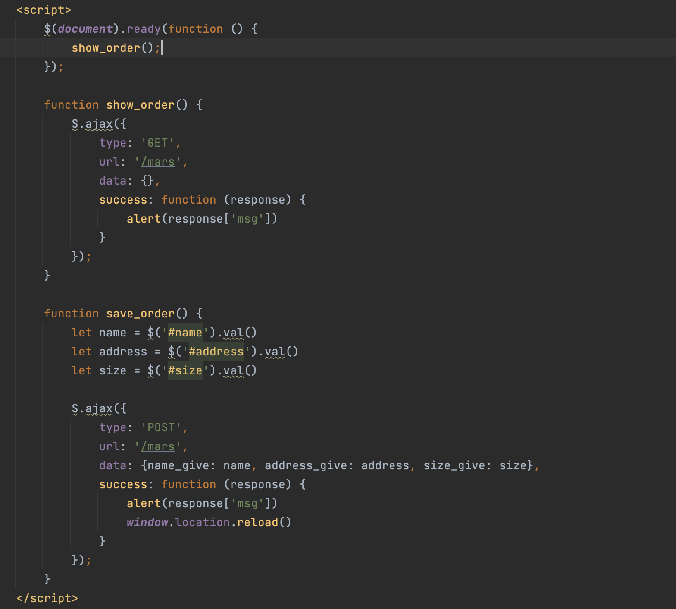The height and width of the screenshot is (609, 676).
Task: Click show_order in its function definition
Action: click(x=141, y=105)
